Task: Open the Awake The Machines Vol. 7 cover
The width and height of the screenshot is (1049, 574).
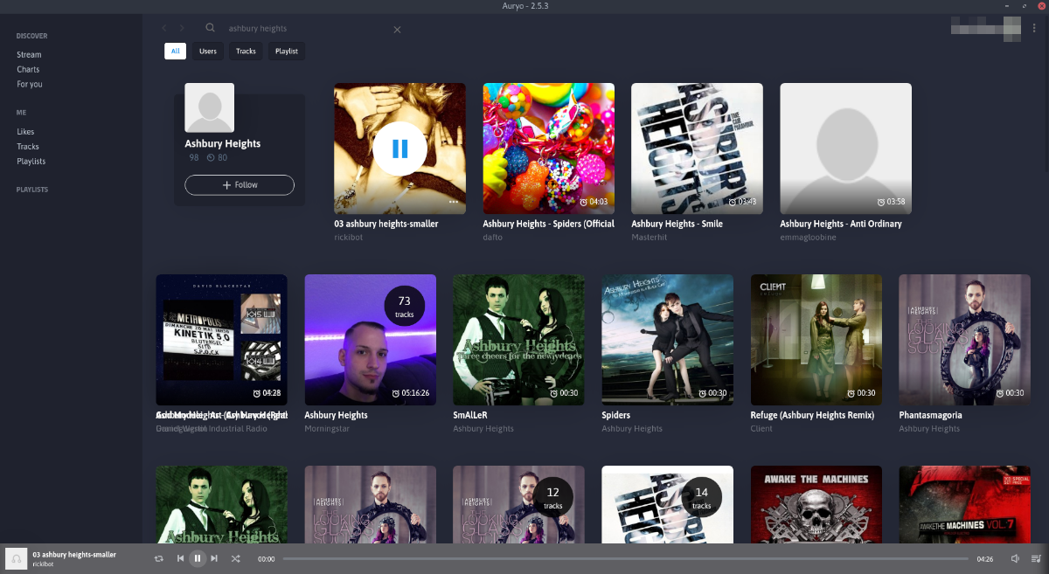Action: click(x=964, y=504)
